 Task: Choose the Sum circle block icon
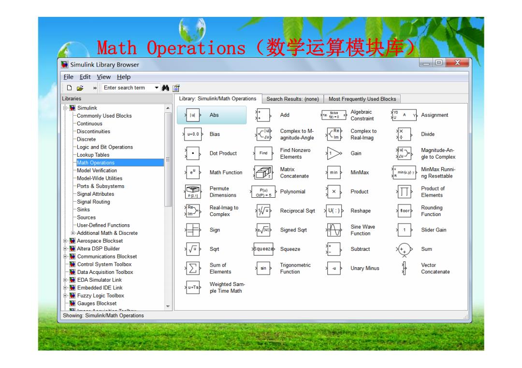(404, 249)
